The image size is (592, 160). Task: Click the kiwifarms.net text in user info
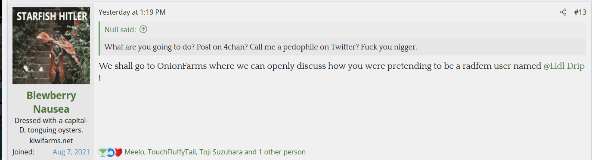(x=51, y=141)
